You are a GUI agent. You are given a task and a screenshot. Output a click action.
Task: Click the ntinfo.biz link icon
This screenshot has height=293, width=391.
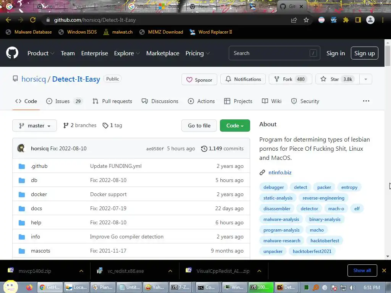pyautogui.click(x=262, y=172)
